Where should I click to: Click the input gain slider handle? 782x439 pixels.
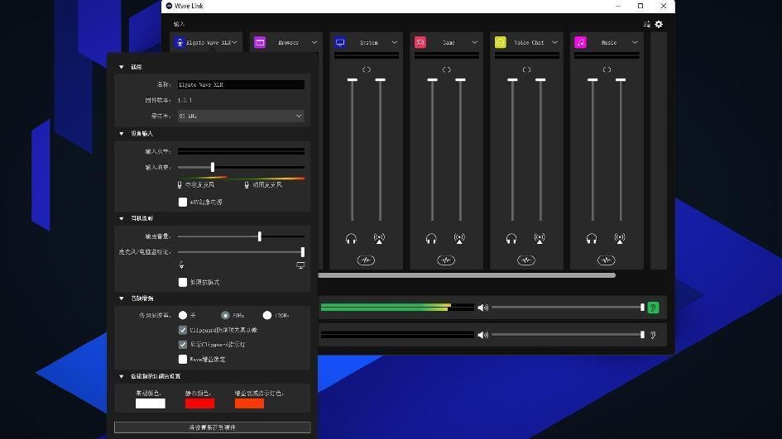click(x=213, y=167)
